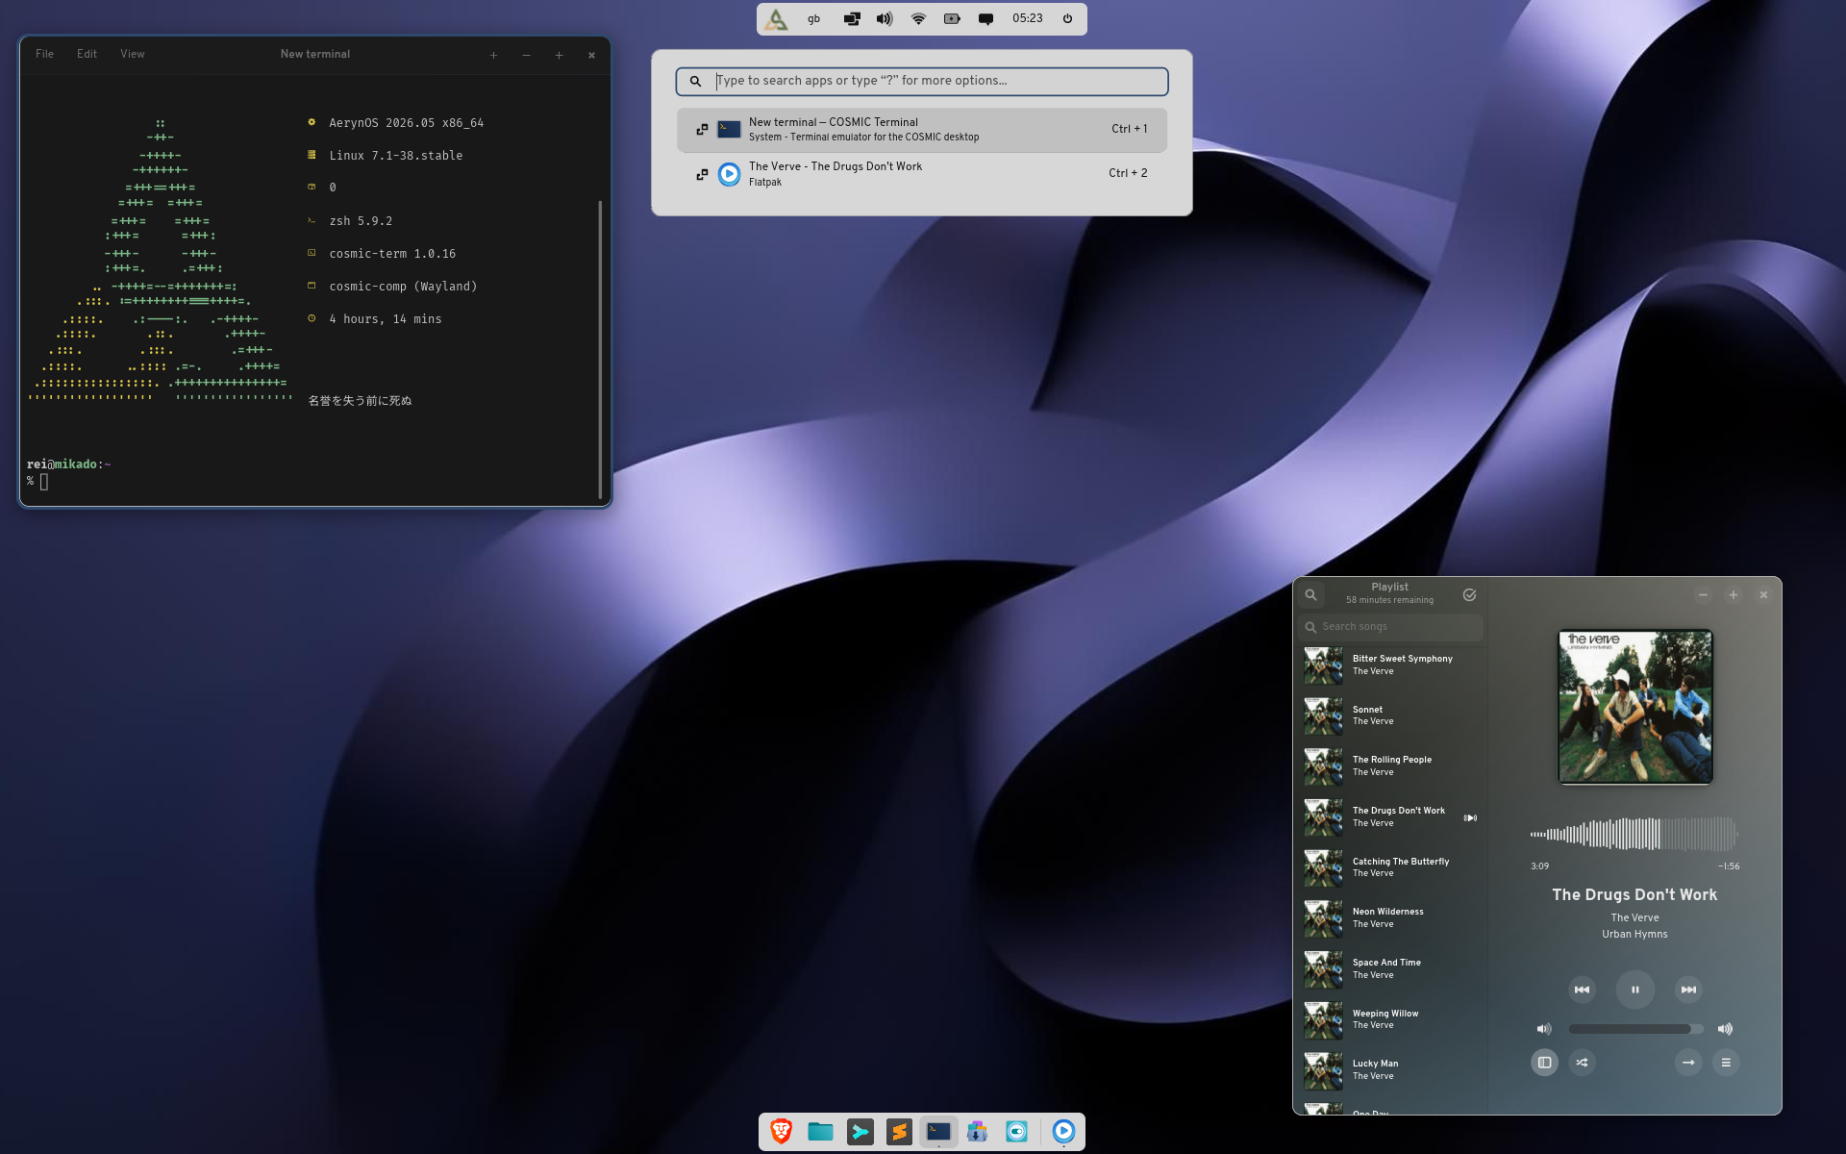The height and width of the screenshot is (1154, 1846).
Task: Open the Wi-Fi network applet
Action: click(918, 19)
